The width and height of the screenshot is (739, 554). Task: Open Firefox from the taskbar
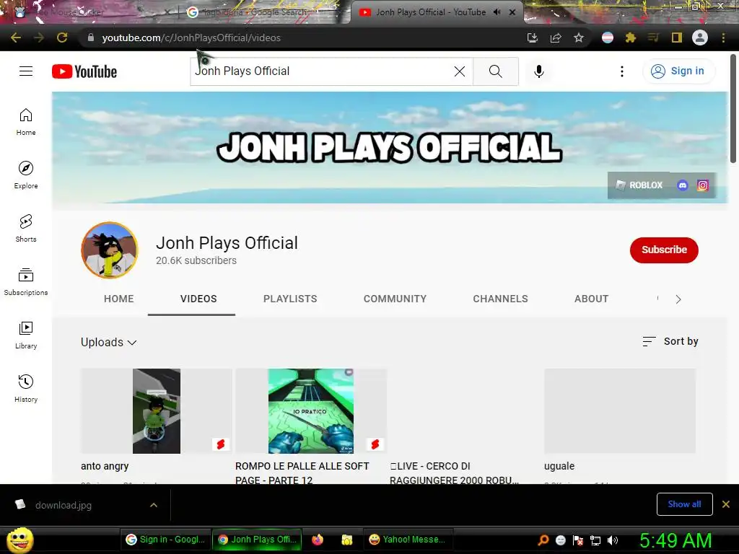pyautogui.click(x=318, y=540)
